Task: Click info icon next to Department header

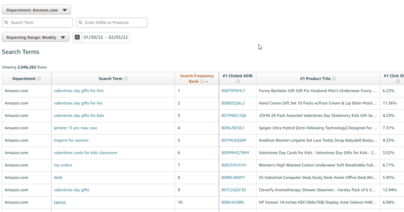Action: [x=39, y=79]
